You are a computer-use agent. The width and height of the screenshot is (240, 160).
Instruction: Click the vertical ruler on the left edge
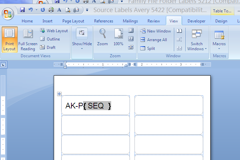pyautogui.click(x=3, y=117)
